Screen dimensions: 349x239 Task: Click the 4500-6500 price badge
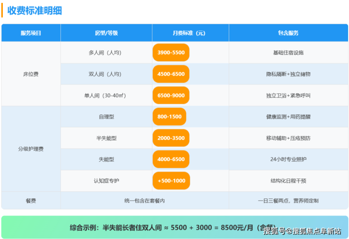click(171, 74)
